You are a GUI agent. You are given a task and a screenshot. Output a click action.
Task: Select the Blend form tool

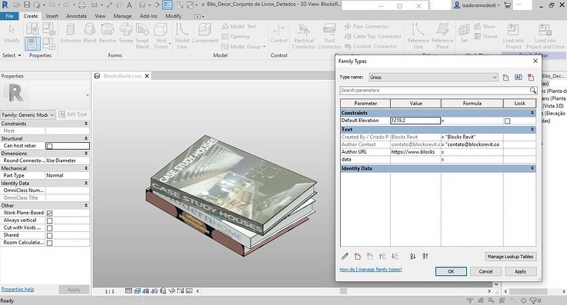tap(90, 33)
